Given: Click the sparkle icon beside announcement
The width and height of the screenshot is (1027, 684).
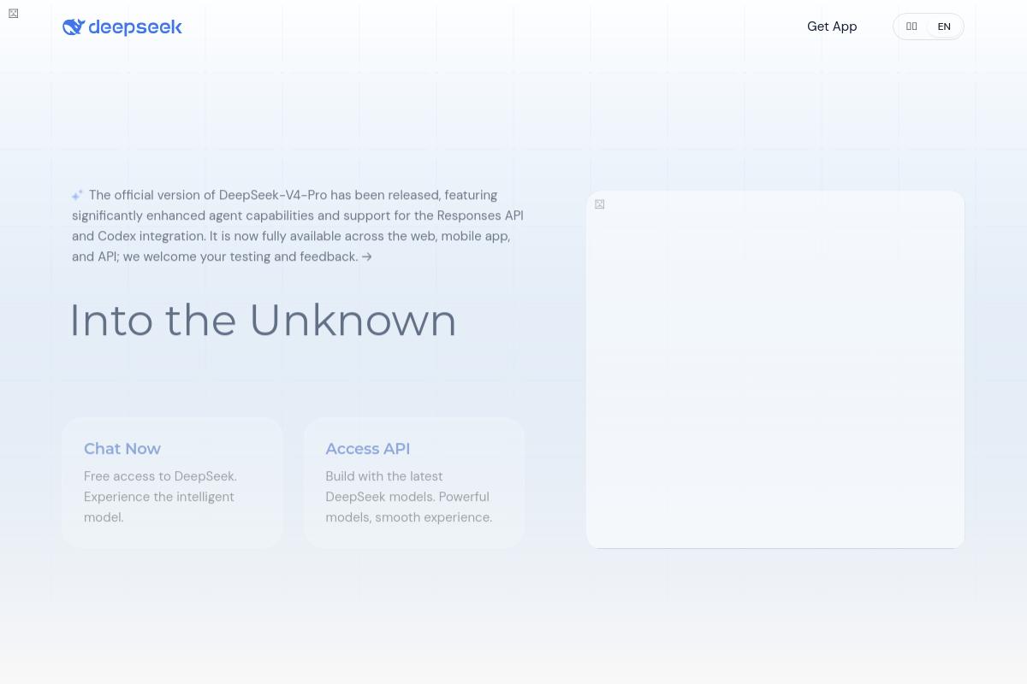Looking at the screenshot, I should (78, 195).
